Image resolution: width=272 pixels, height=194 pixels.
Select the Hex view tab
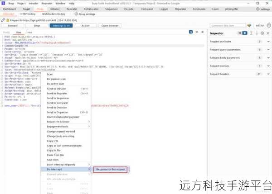[29, 33]
